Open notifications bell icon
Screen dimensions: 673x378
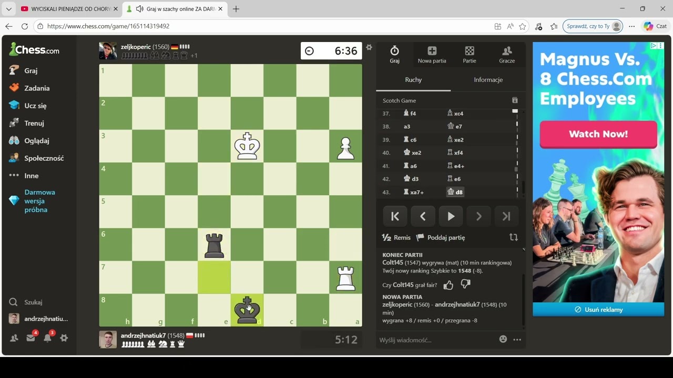point(47,338)
